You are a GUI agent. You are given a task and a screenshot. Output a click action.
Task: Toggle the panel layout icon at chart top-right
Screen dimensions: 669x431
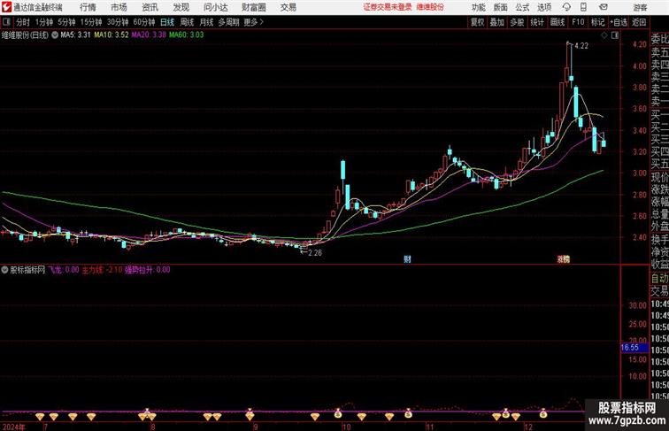click(x=615, y=35)
